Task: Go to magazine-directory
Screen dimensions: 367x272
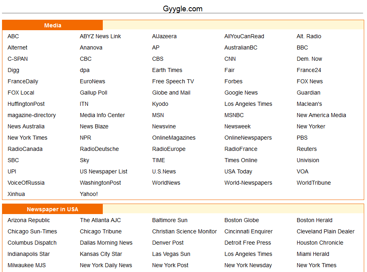Action: [32, 115]
